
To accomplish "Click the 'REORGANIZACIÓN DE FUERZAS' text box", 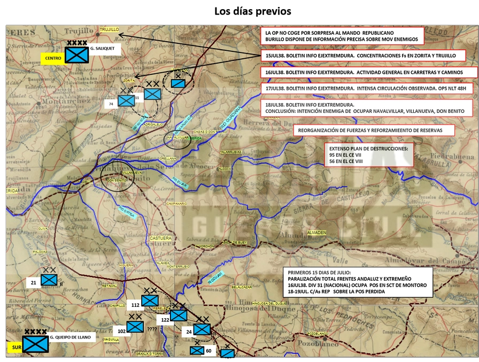I will (374, 130).
